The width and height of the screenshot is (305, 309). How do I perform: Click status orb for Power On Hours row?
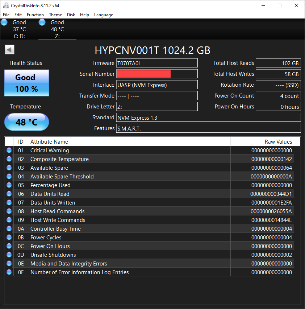point(9,246)
